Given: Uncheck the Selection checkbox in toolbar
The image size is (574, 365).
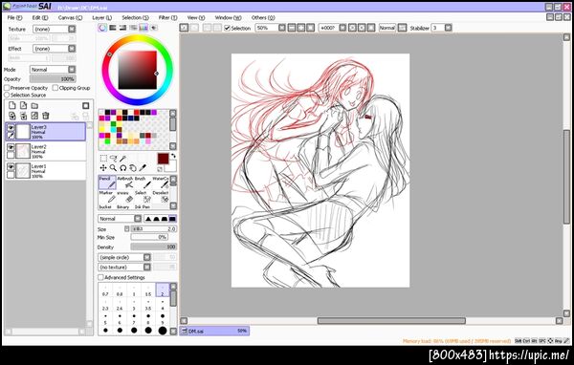Looking at the screenshot, I should (227, 28).
